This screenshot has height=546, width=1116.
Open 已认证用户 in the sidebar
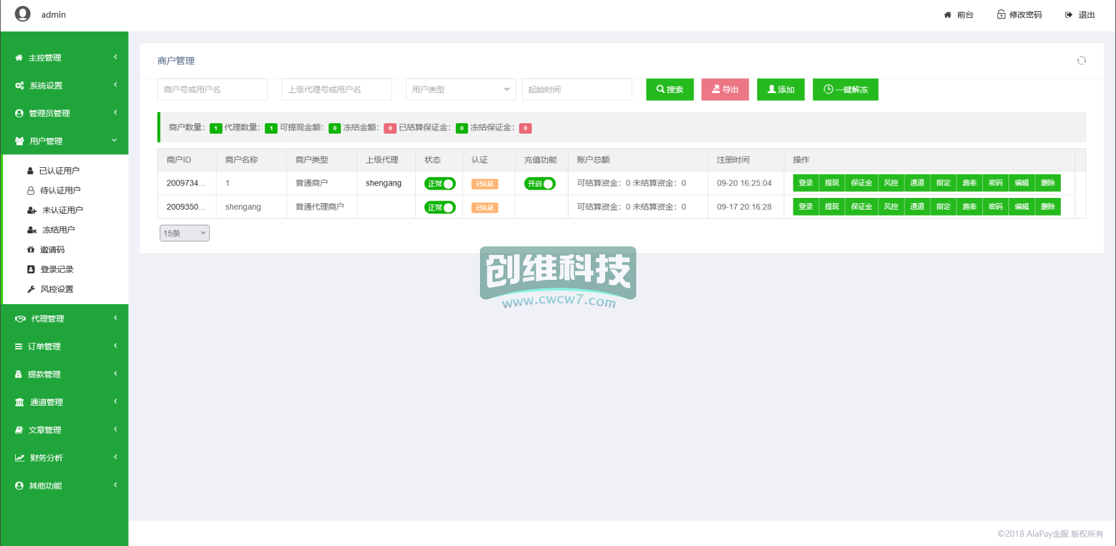[x=59, y=171]
